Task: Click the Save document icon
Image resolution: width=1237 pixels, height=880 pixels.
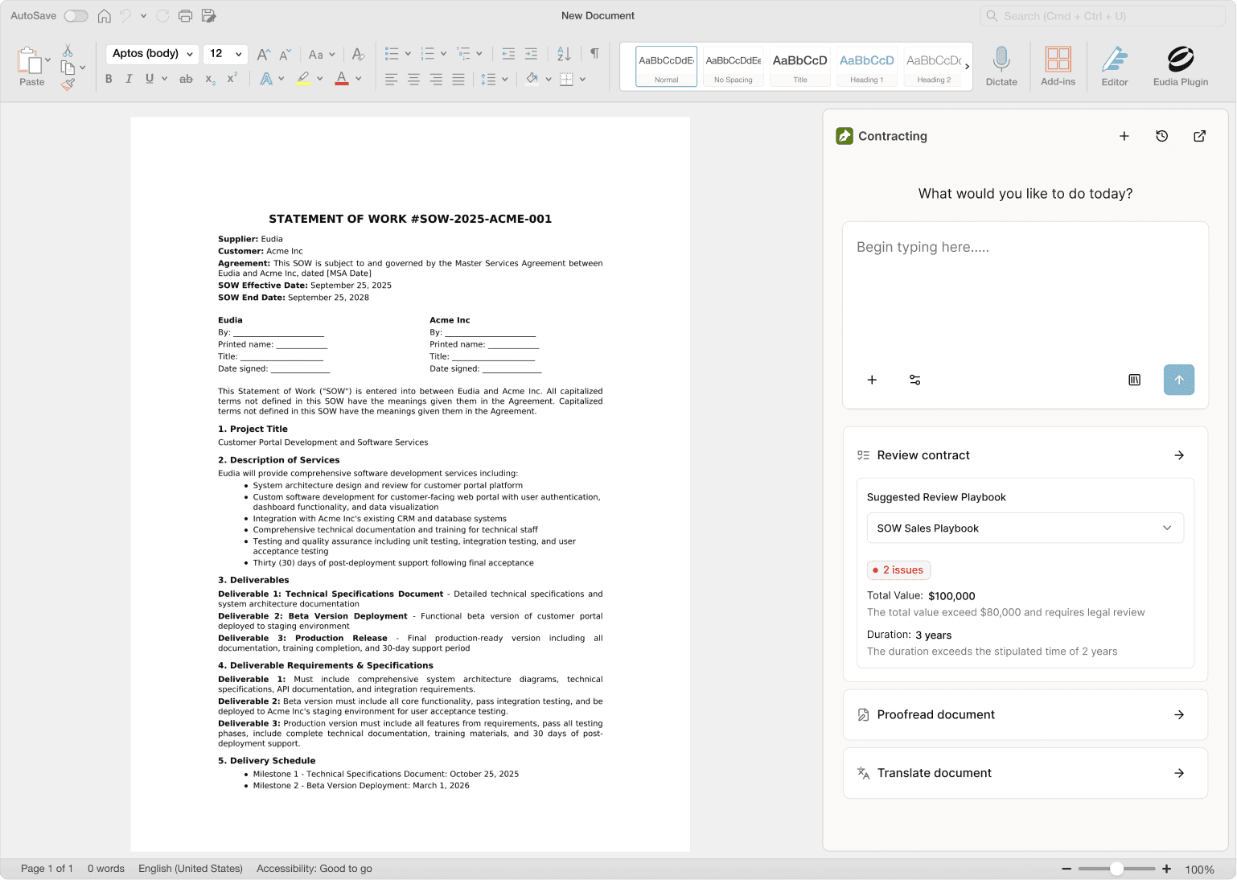Action: (208, 16)
